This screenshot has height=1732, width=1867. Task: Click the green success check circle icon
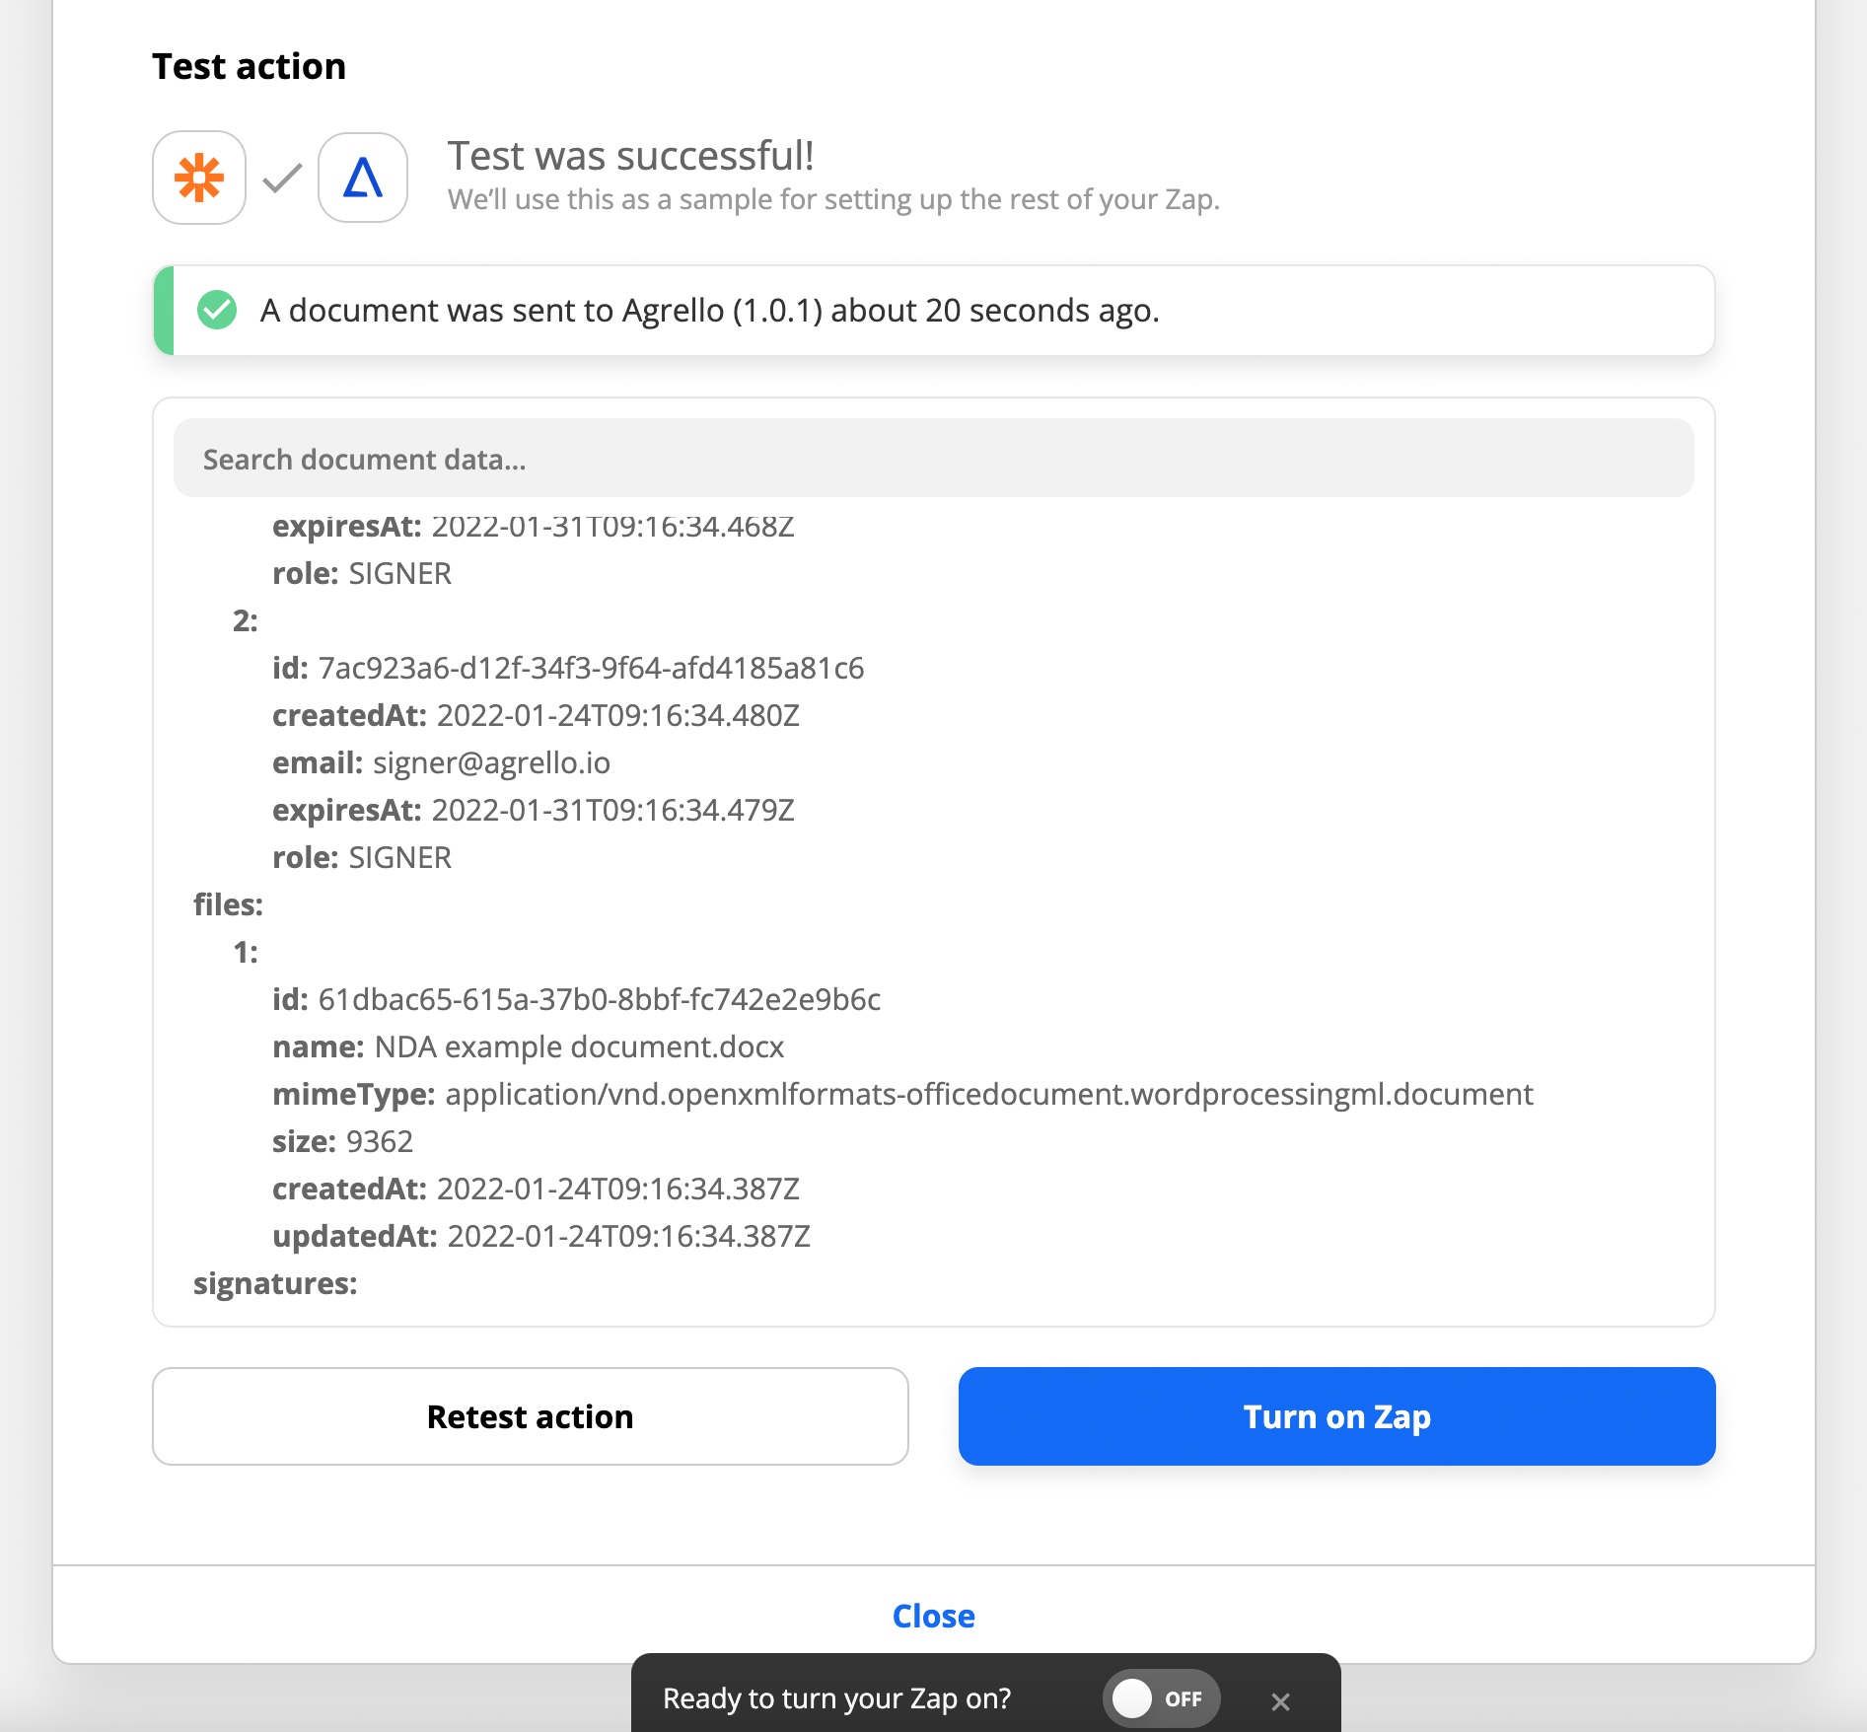tap(217, 310)
